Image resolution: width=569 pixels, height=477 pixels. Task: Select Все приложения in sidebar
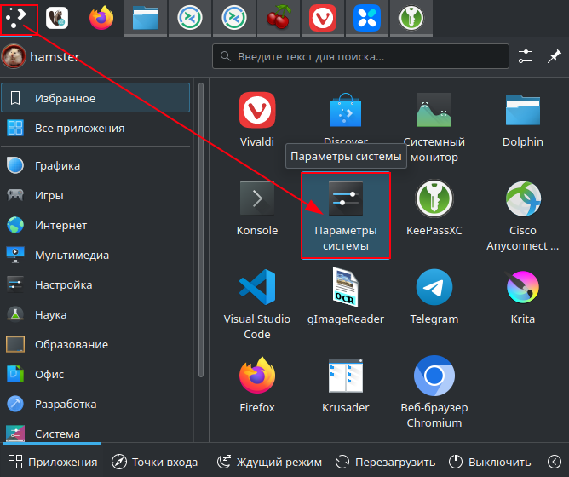(79, 128)
